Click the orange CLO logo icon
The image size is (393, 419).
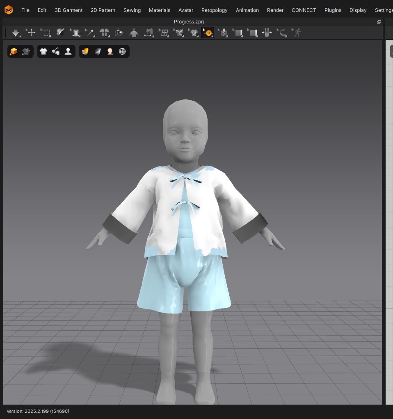coord(9,10)
